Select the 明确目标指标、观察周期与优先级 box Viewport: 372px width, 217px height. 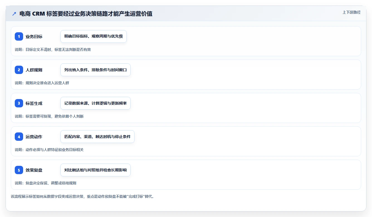coord(94,36)
